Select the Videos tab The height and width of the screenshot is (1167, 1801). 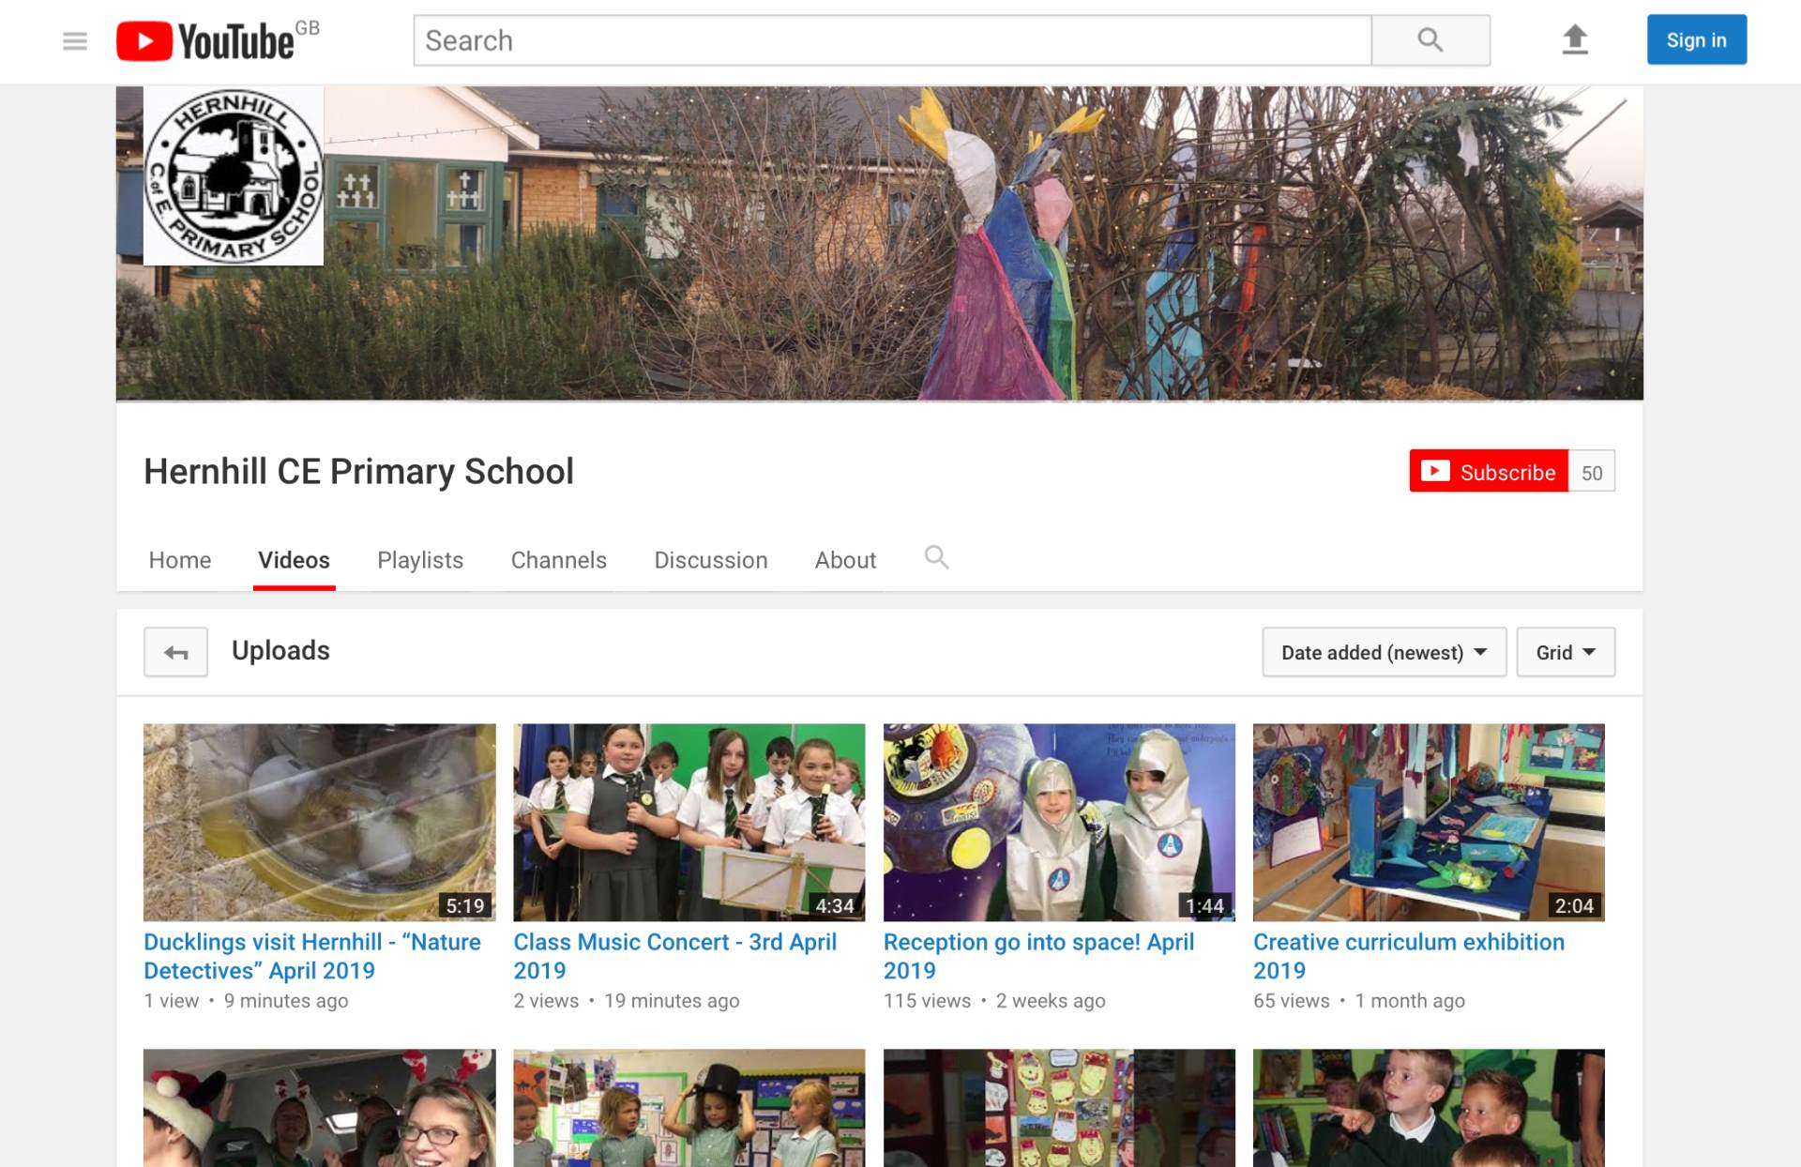tap(294, 560)
